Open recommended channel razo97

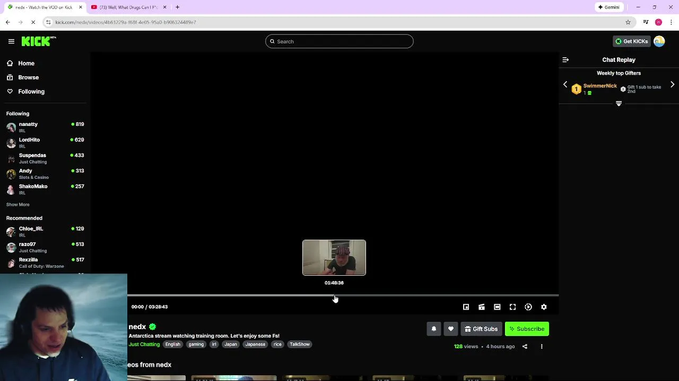(45, 247)
